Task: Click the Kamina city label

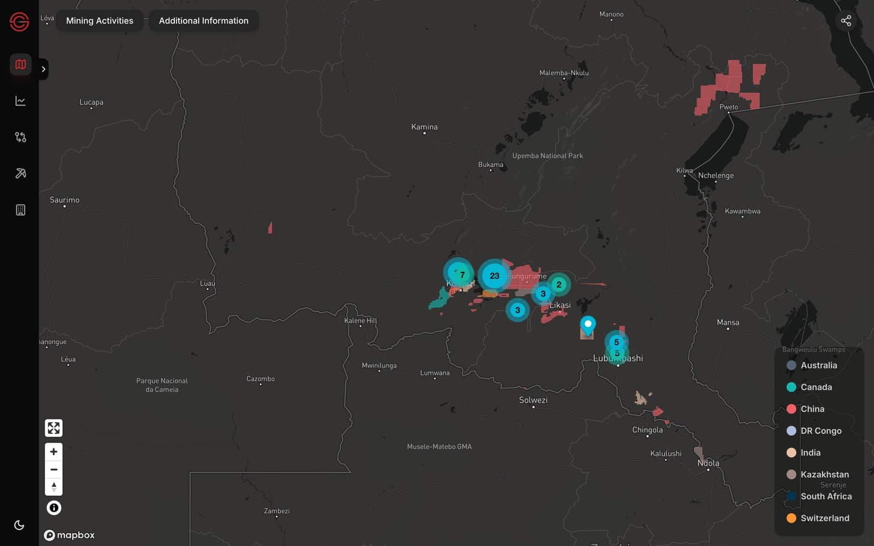Action: [x=424, y=127]
